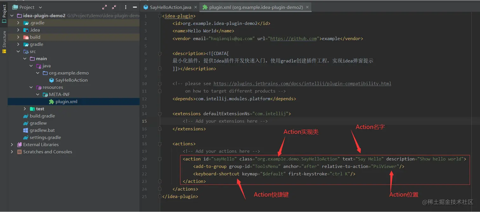The height and width of the screenshot is (212, 480).
Task: Open the Structure tool window side tab
Action: click(4, 42)
